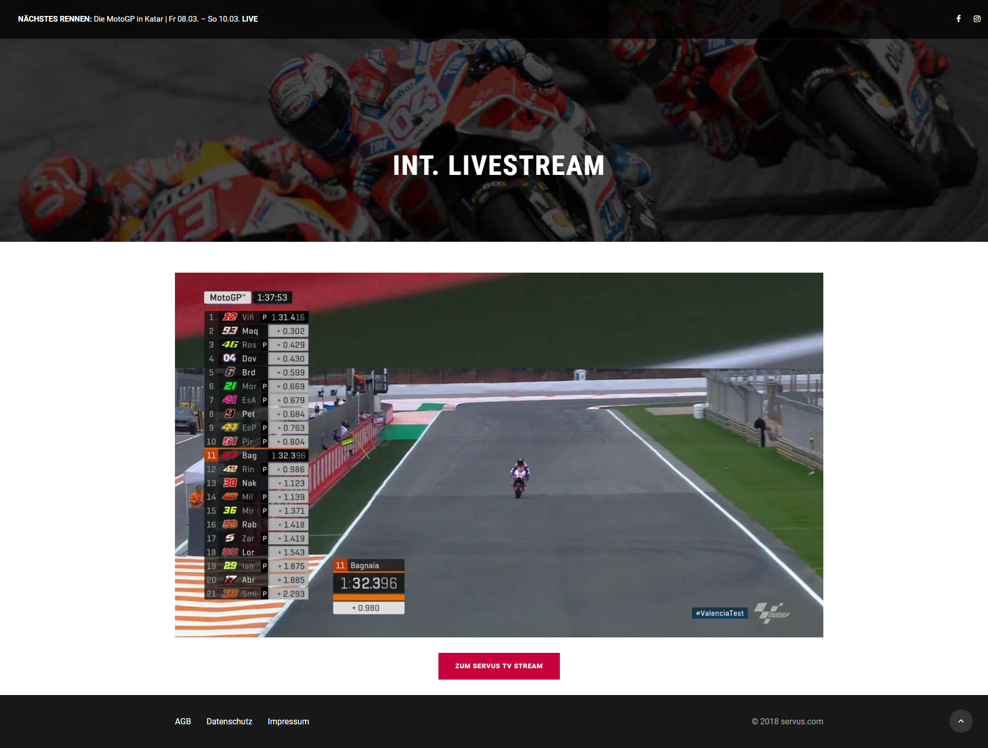988x748 pixels.
Task: Open the AGB footer link
Action: pos(183,721)
